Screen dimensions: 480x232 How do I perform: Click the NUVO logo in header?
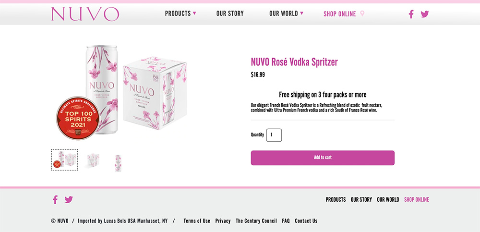point(85,14)
